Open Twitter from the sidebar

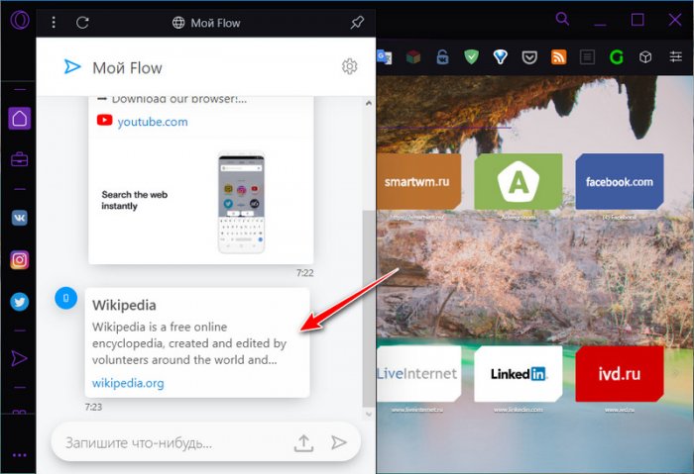tap(19, 302)
